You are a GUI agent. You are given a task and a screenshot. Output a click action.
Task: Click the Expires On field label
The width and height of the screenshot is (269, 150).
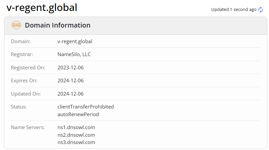[24, 81]
